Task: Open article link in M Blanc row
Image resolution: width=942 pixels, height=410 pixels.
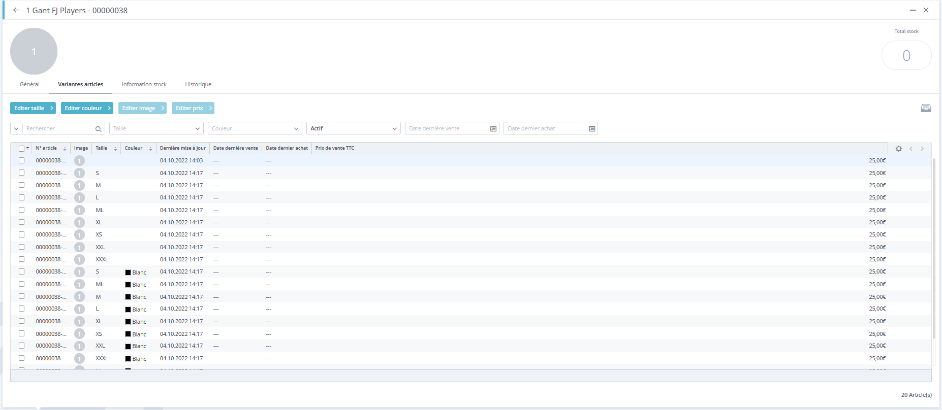Action: tap(51, 297)
